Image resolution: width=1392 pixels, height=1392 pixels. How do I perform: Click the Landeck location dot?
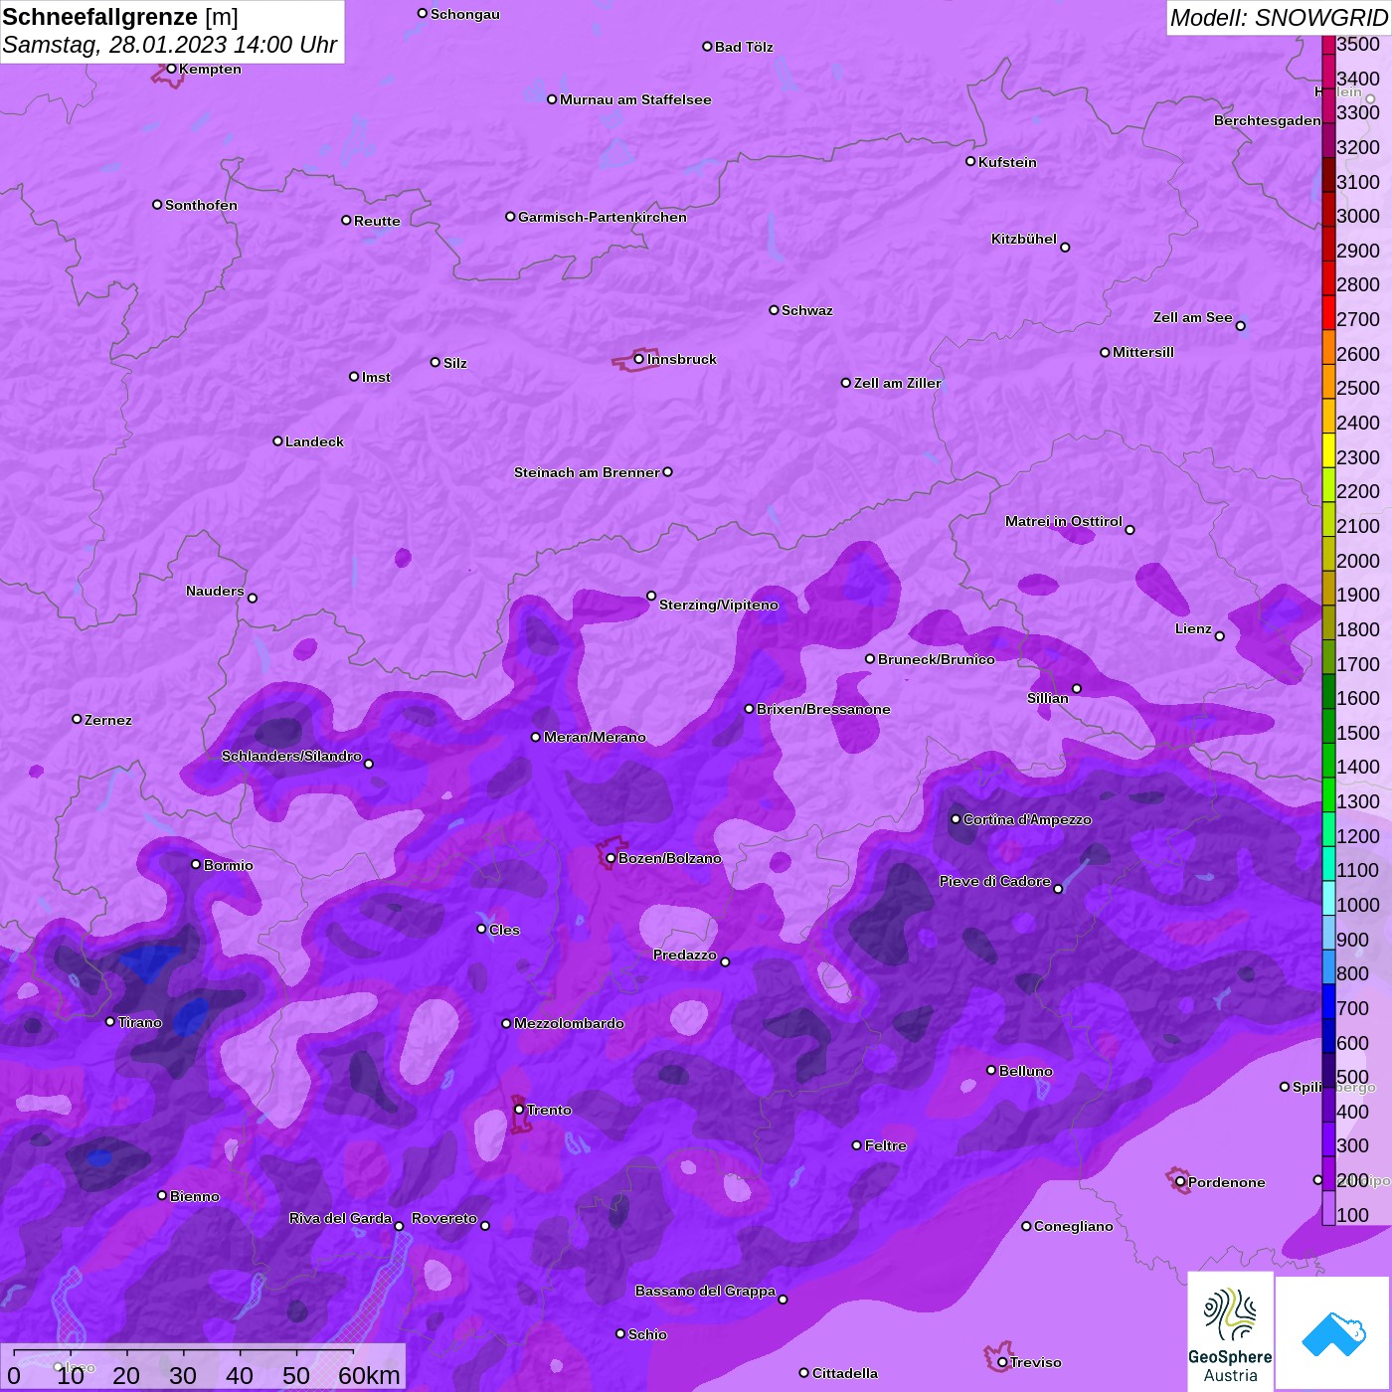tap(277, 440)
